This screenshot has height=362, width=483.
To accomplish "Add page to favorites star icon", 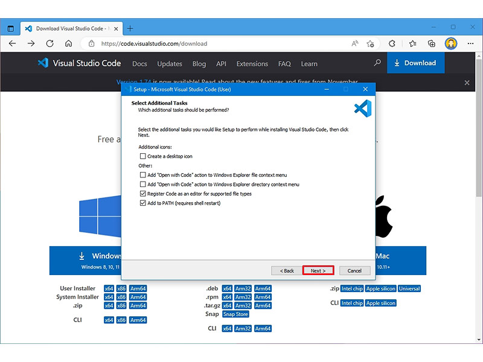I will click(370, 43).
